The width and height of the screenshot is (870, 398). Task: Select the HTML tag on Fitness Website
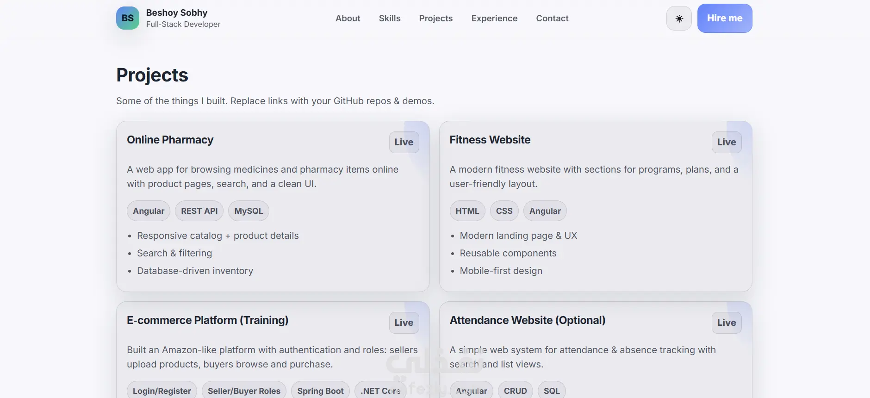(x=467, y=211)
